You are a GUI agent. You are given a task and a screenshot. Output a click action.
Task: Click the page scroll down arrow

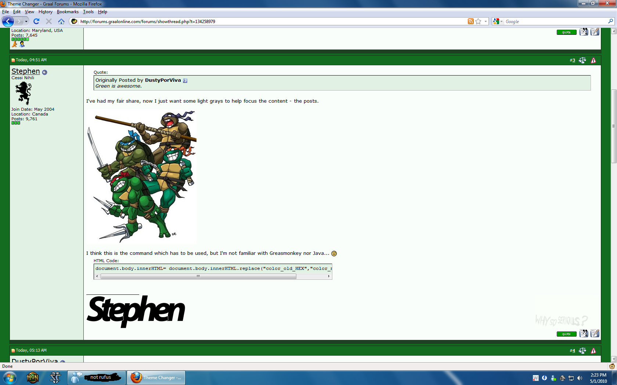pos(613,359)
